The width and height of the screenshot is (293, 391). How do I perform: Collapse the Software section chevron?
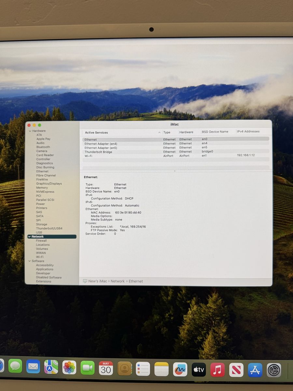coord(29,261)
